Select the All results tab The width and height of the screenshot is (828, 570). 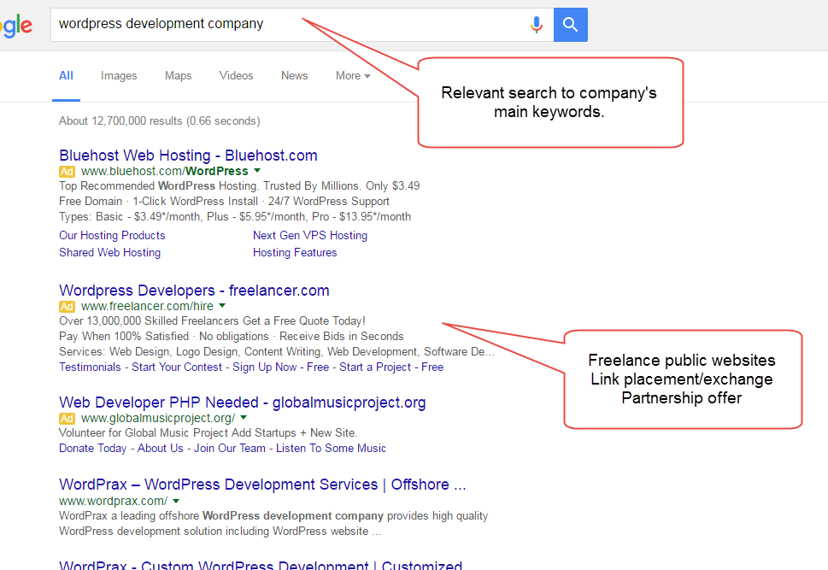point(66,75)
